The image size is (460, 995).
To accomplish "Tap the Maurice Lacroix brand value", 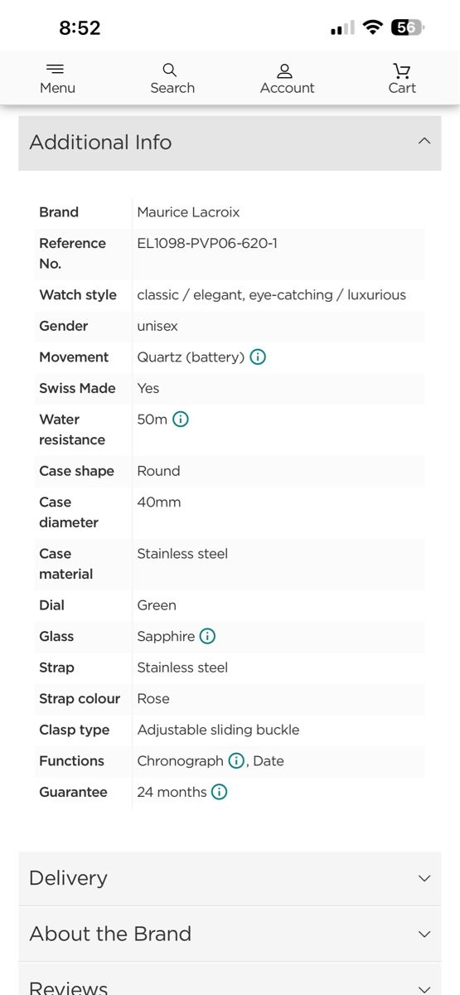I will [x=188, y=212].
